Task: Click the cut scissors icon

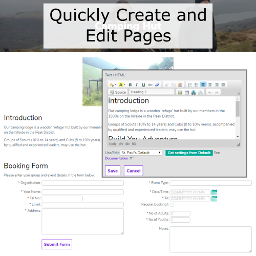Action: tap(166, 84)
